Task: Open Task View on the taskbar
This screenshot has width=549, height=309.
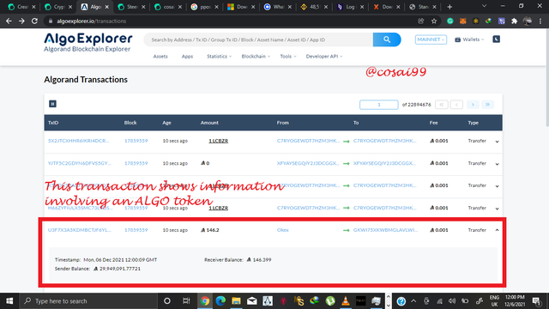Action: tap(186, 301)
